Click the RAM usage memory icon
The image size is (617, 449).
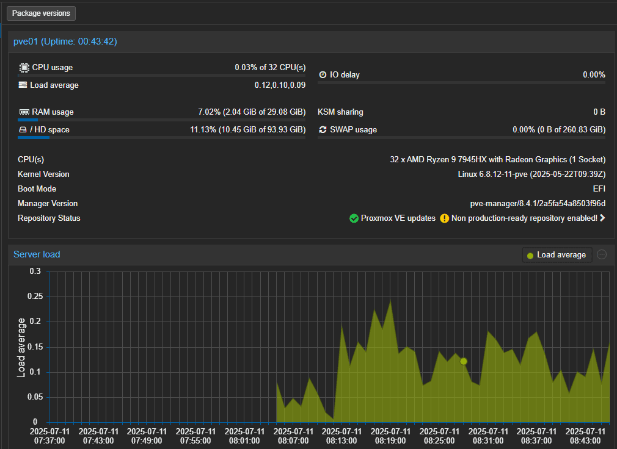24,112
